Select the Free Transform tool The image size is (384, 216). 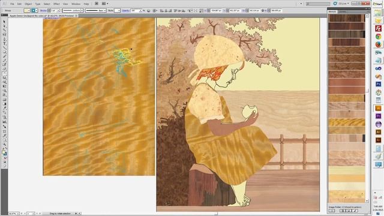[4, 86]
